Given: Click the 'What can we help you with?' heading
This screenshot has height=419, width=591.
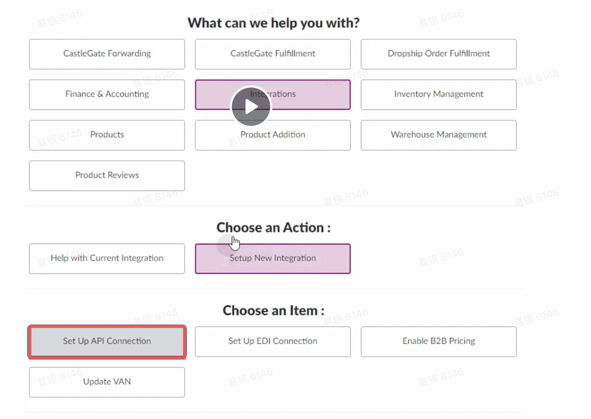Looking at the screenshot, I should [273, 23].
